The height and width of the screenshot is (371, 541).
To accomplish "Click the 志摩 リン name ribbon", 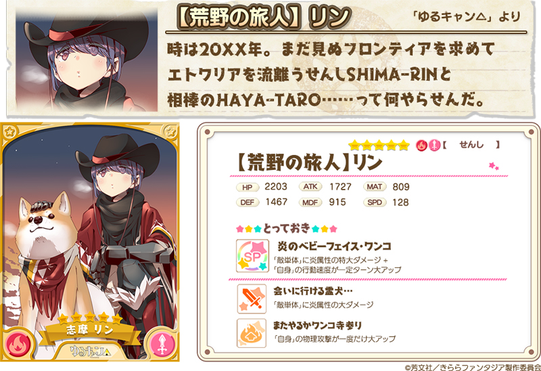I will coord(90,330).
